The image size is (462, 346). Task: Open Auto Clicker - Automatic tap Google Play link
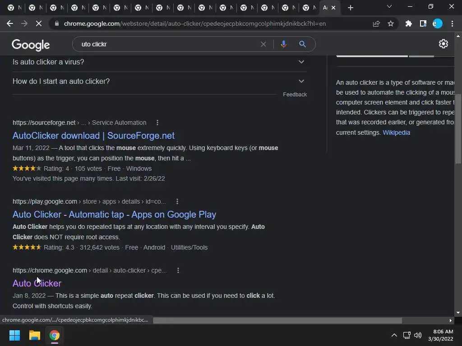114,214
